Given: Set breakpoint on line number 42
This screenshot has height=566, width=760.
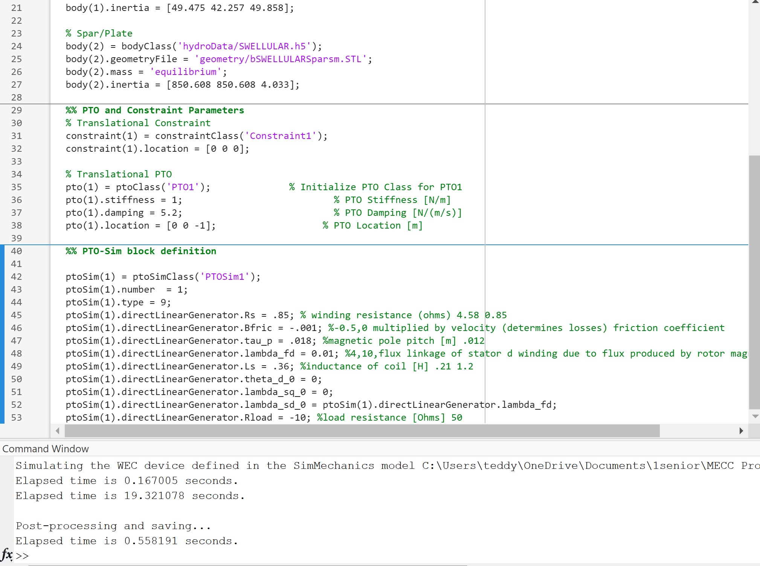Looking at the screenshot, I should (x=17, y=277).
